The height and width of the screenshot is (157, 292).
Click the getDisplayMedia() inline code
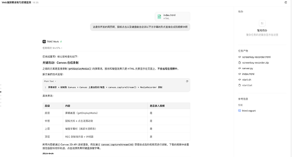pyautogui.click(x=80, y=69)
